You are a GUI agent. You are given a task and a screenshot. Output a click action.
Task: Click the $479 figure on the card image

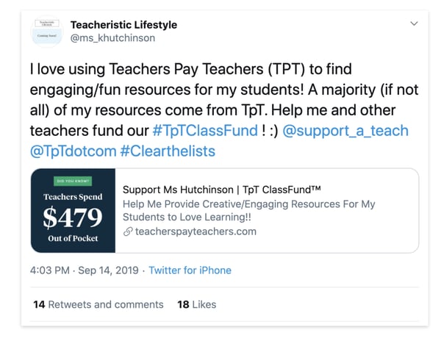click(x=73, y=218)
